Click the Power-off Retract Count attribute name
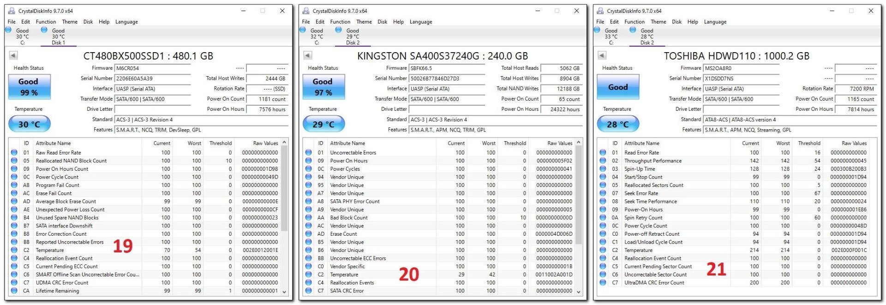Screen dimensions: 886x305 (x=652, y=234)
